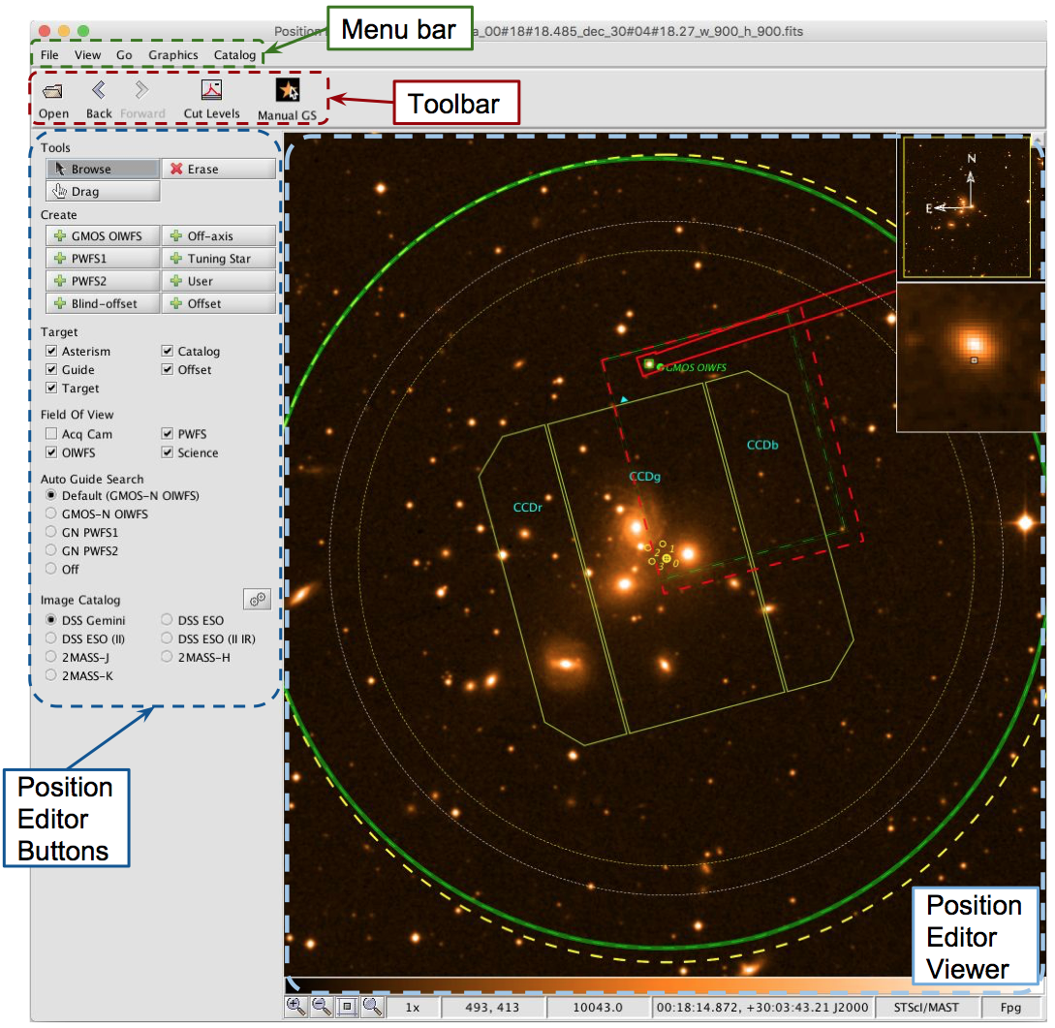This screenshot has width=1055, height=1028.
Task: Disable Catalog target display
Action: coord(168,351)
